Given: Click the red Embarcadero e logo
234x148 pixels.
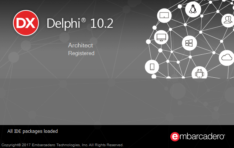Looking at the screenshot, I should (175, 137).
